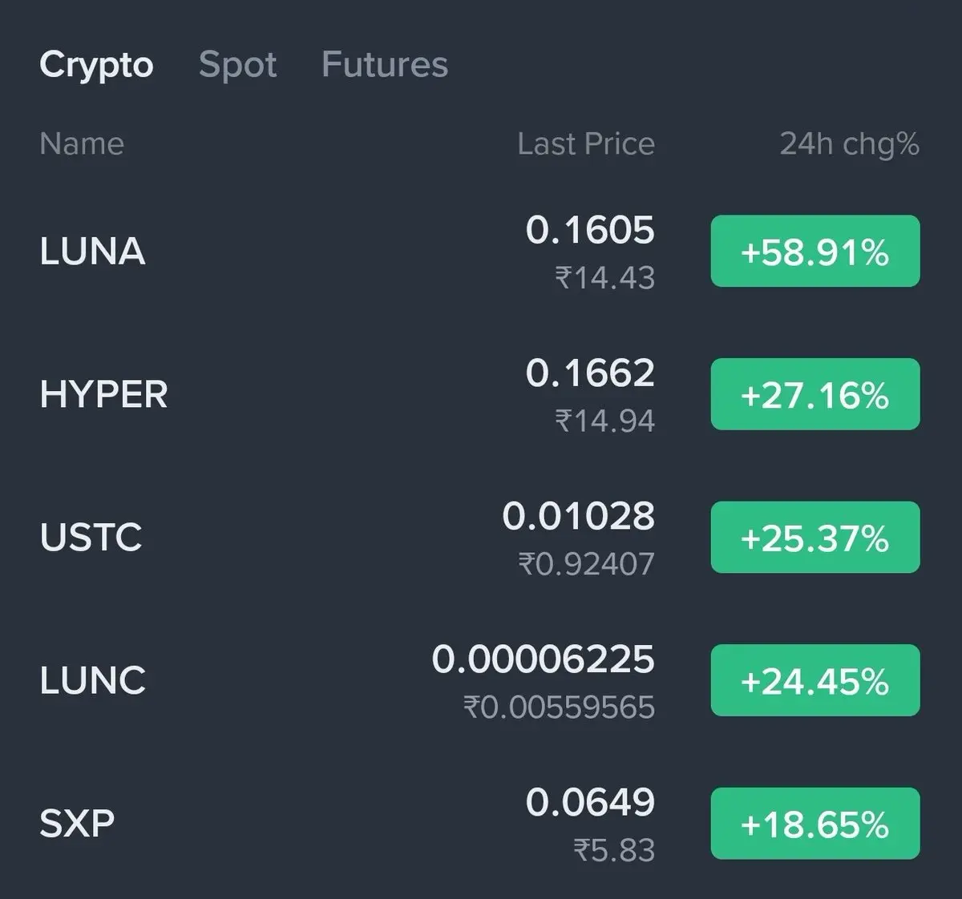Open the Spot tab
Screen dimensions: 962x899
click(x=237, y=65)
